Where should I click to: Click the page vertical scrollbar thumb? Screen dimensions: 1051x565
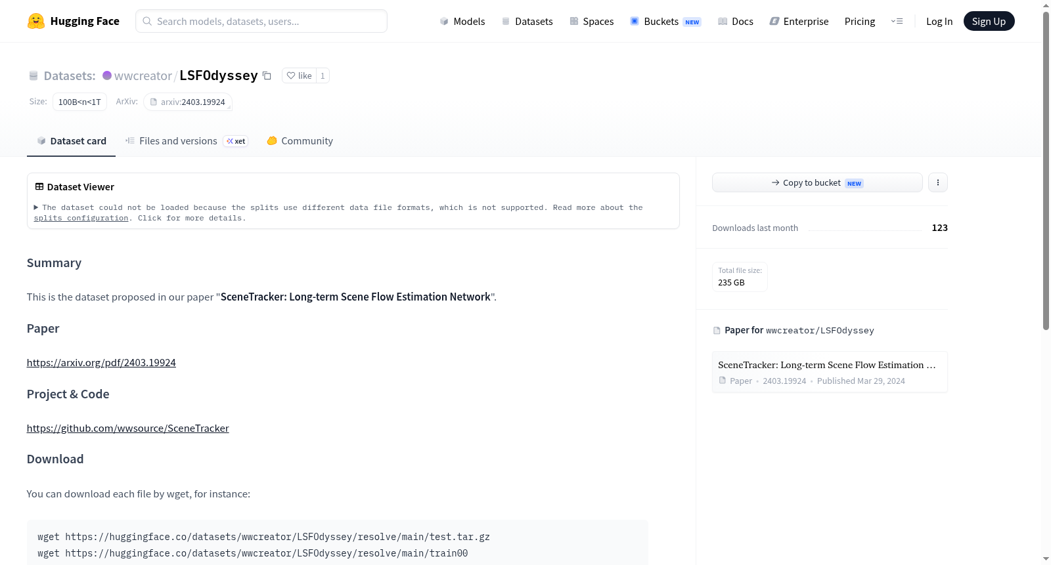tap(1046, 171)
